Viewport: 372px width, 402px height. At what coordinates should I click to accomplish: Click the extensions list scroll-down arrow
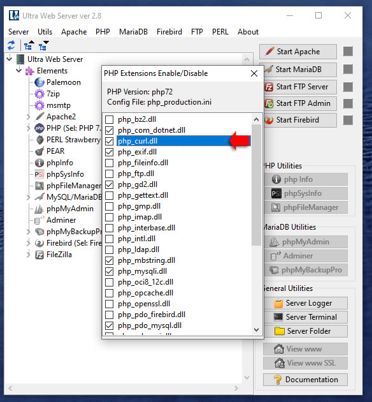point(256,330)
